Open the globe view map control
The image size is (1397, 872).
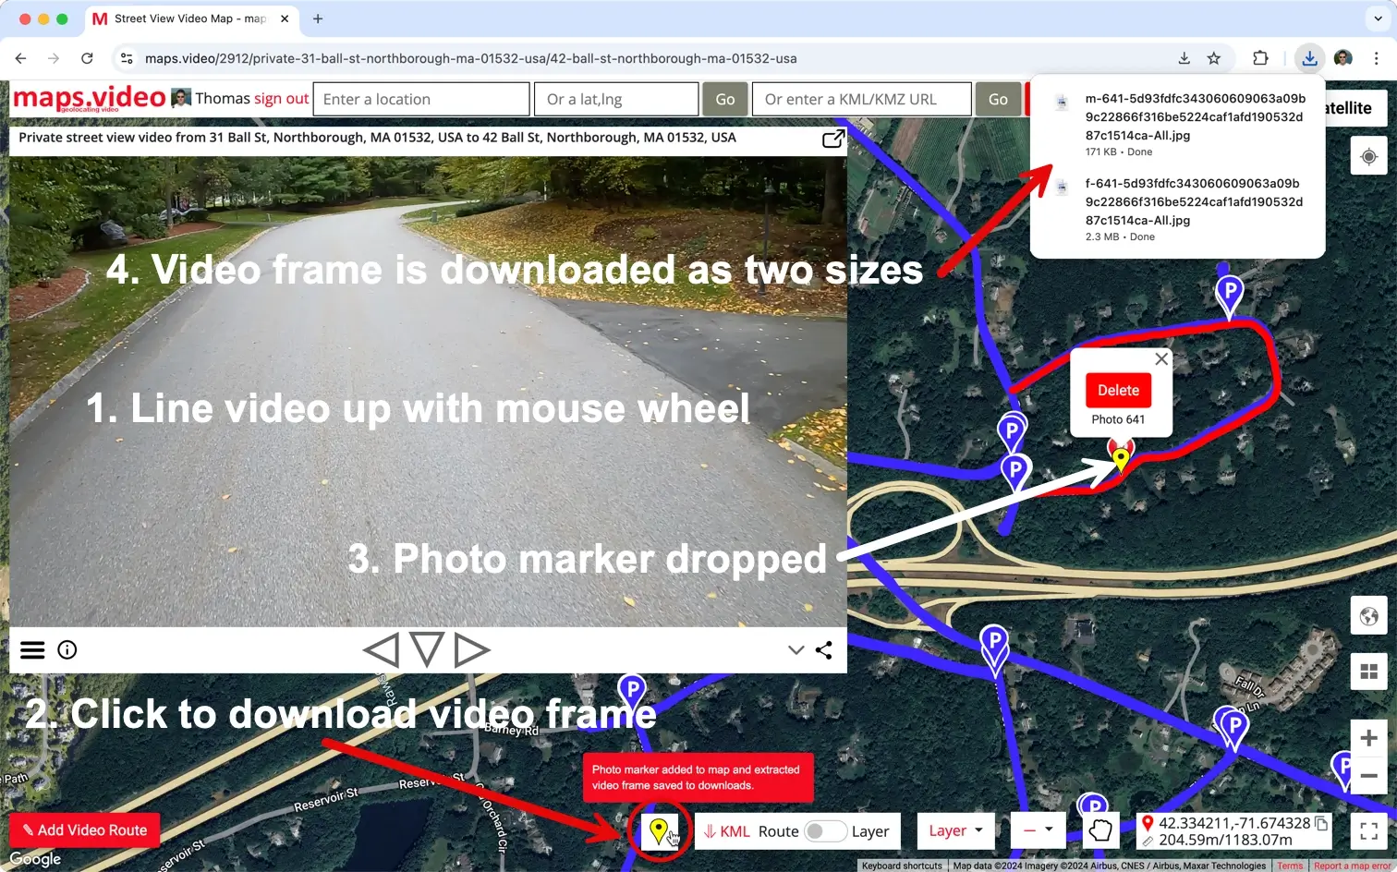pos(1368,616)
